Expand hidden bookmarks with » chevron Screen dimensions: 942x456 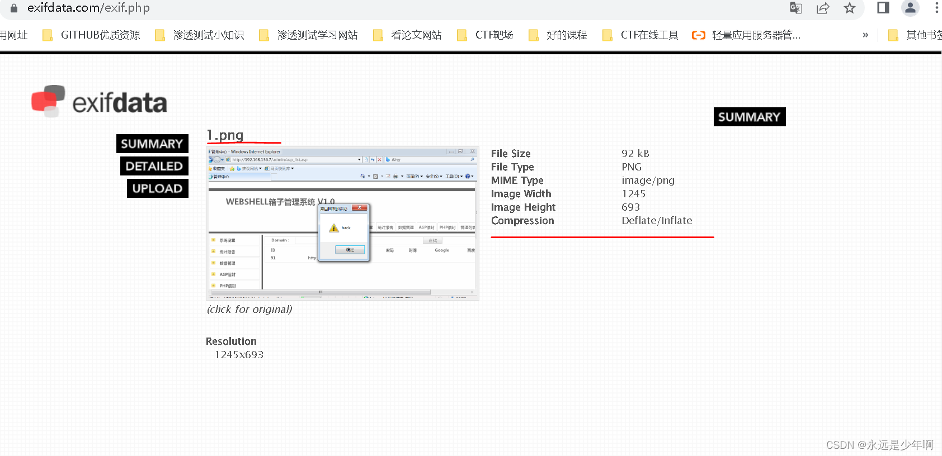(865, 35)
